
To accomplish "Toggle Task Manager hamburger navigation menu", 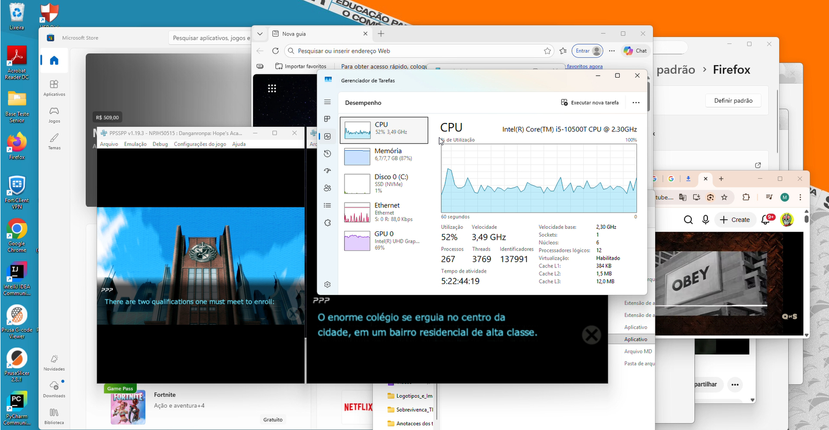I will [x=327, y=102].
